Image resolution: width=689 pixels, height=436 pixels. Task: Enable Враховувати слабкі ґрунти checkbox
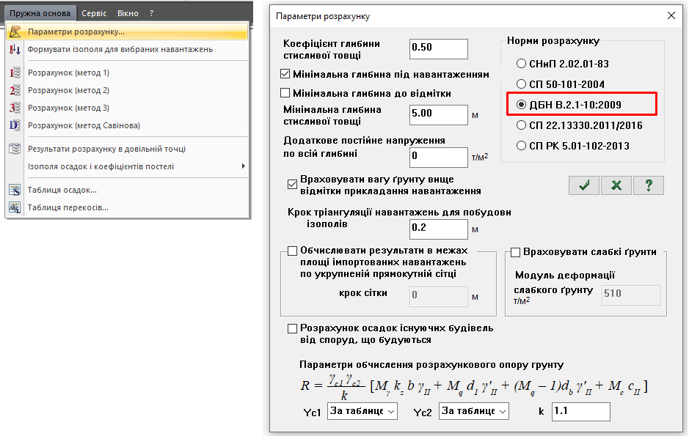(515, 252)
